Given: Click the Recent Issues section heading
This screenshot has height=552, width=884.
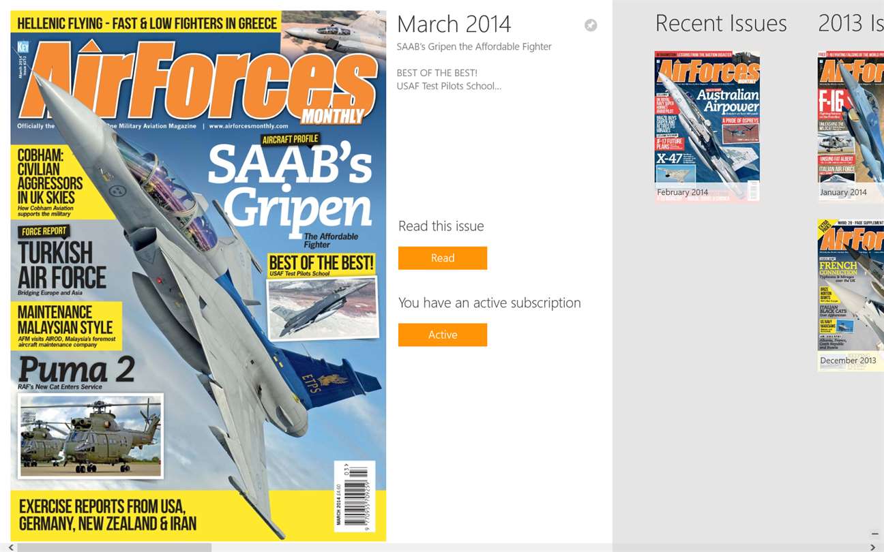Looking at the screenshot, I should [721, 23].
